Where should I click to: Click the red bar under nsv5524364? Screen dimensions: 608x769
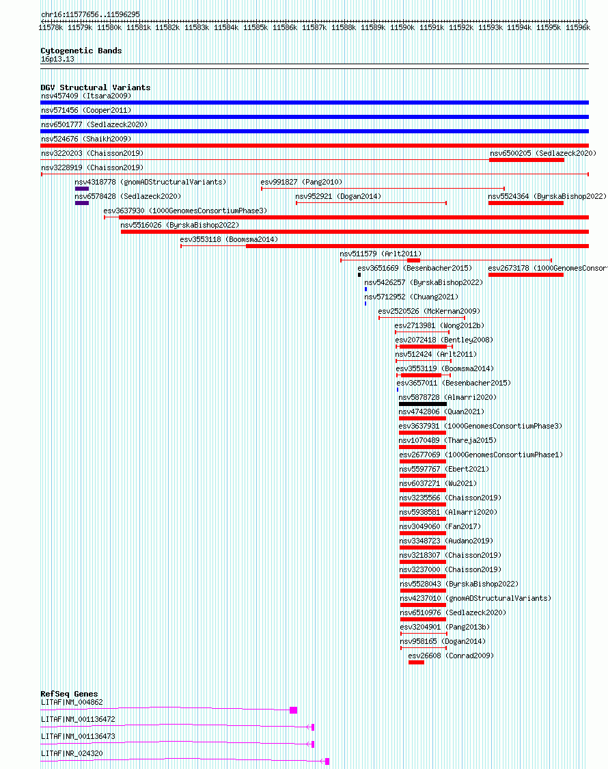click(x=525, y=203)
